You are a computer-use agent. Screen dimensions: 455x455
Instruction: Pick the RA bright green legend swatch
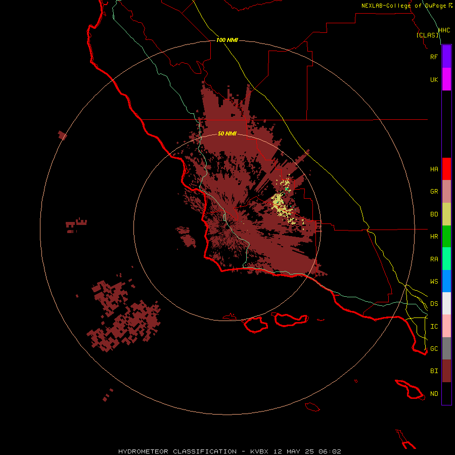tap(446, 259)
